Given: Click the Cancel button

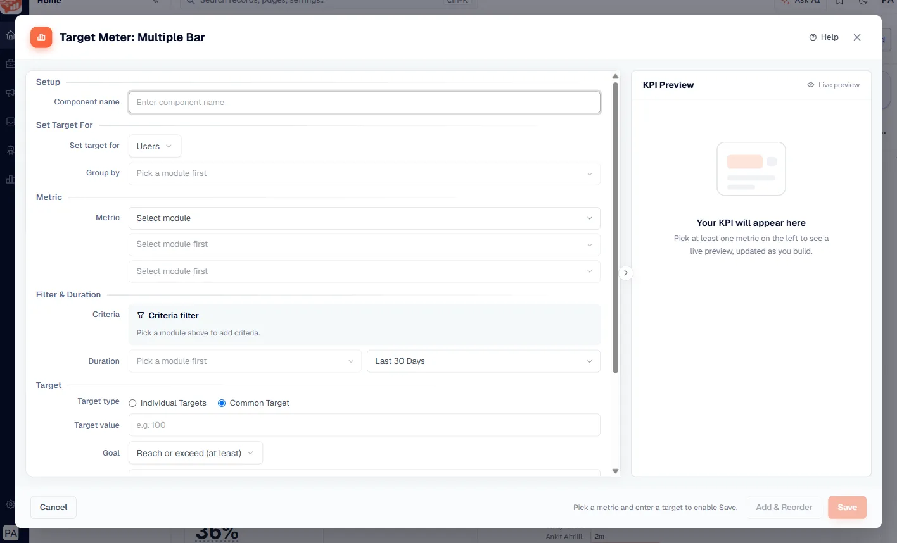Looking at the screenshot, I should point(53,508).
